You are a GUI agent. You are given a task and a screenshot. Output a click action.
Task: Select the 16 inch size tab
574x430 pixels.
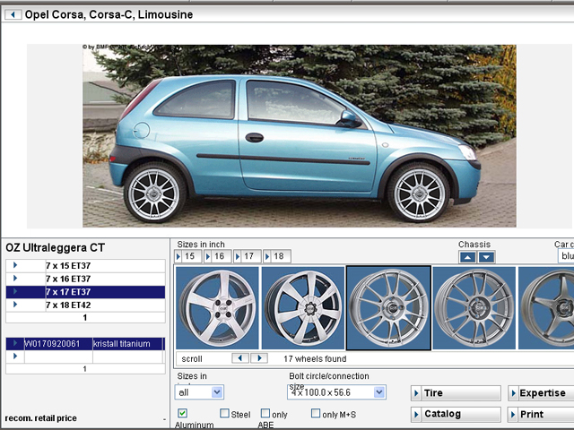click(x=218, y=256)
